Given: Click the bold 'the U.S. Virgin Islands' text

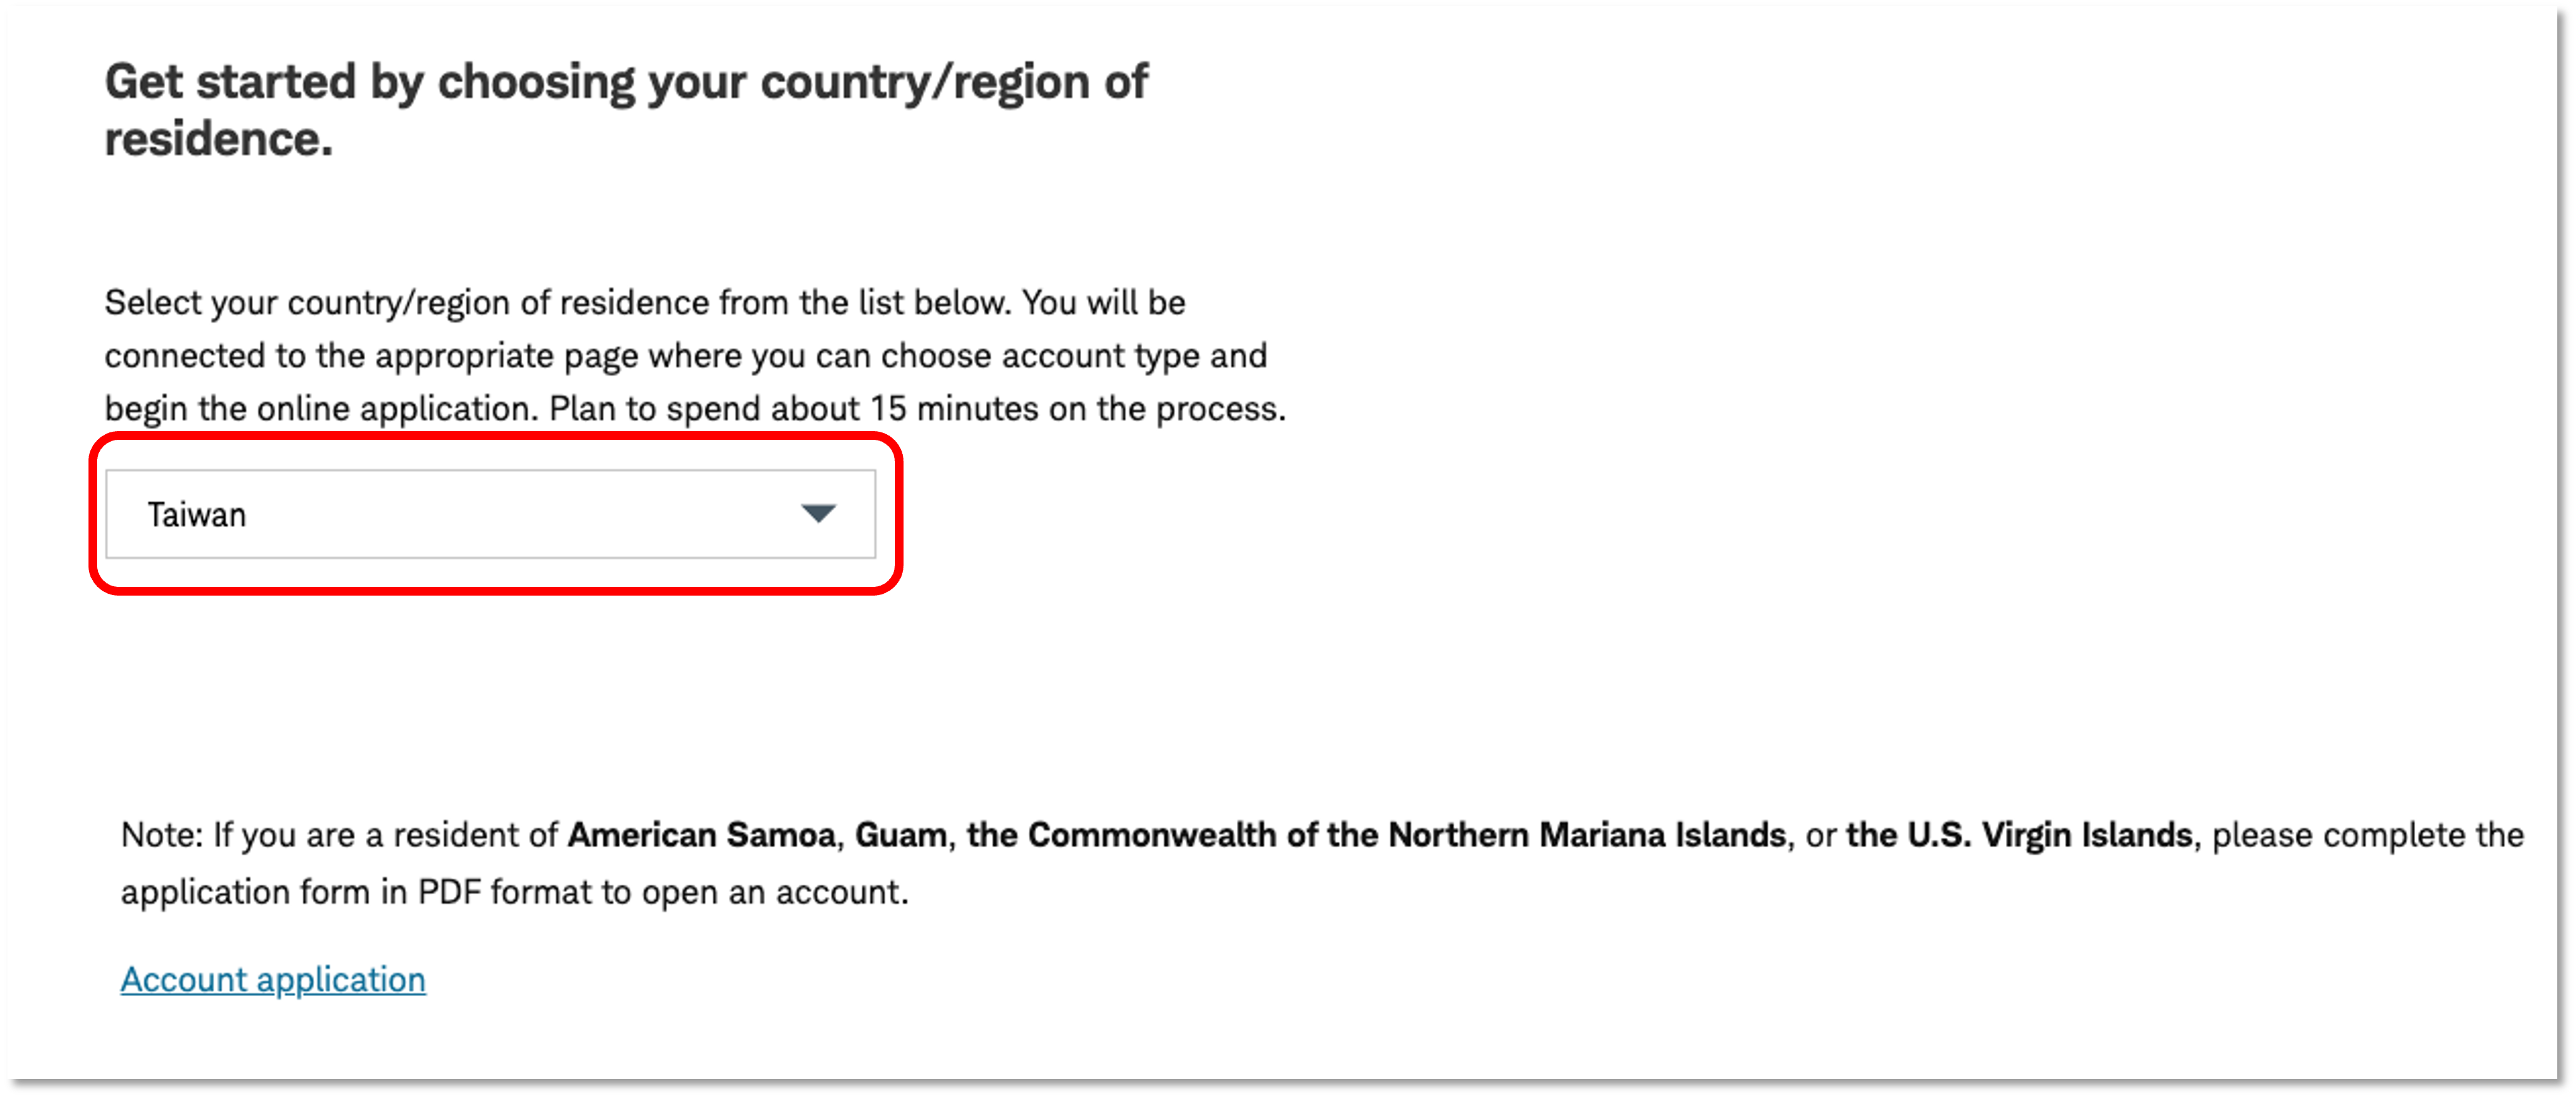Looking at the screenshot, I should tap(2019, 835).
